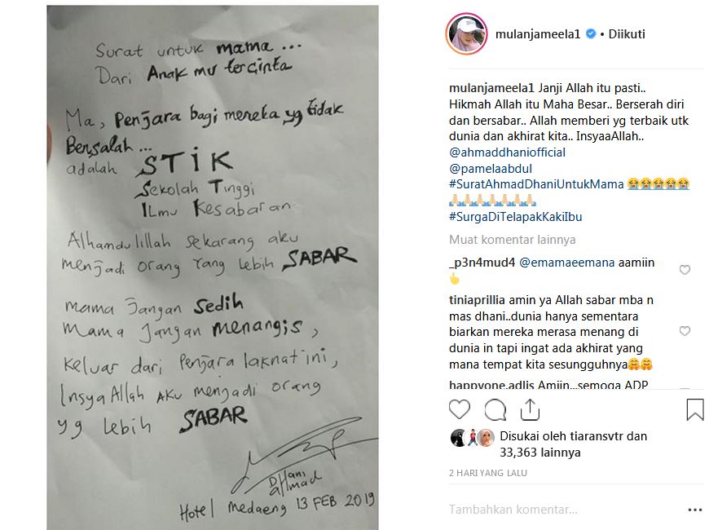
Task: View the 33,363 lainnya likes list
Action: (x=539, y=453)
